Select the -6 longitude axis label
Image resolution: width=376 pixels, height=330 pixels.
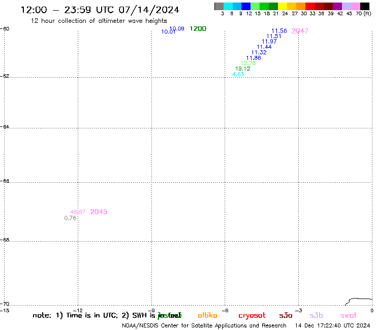[225, 311]
